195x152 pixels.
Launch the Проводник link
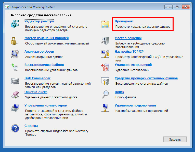click(124, 21)
